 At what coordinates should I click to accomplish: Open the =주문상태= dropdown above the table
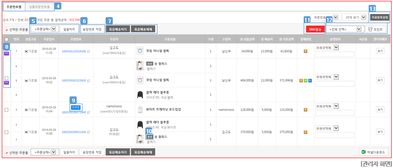click(45, 29)
